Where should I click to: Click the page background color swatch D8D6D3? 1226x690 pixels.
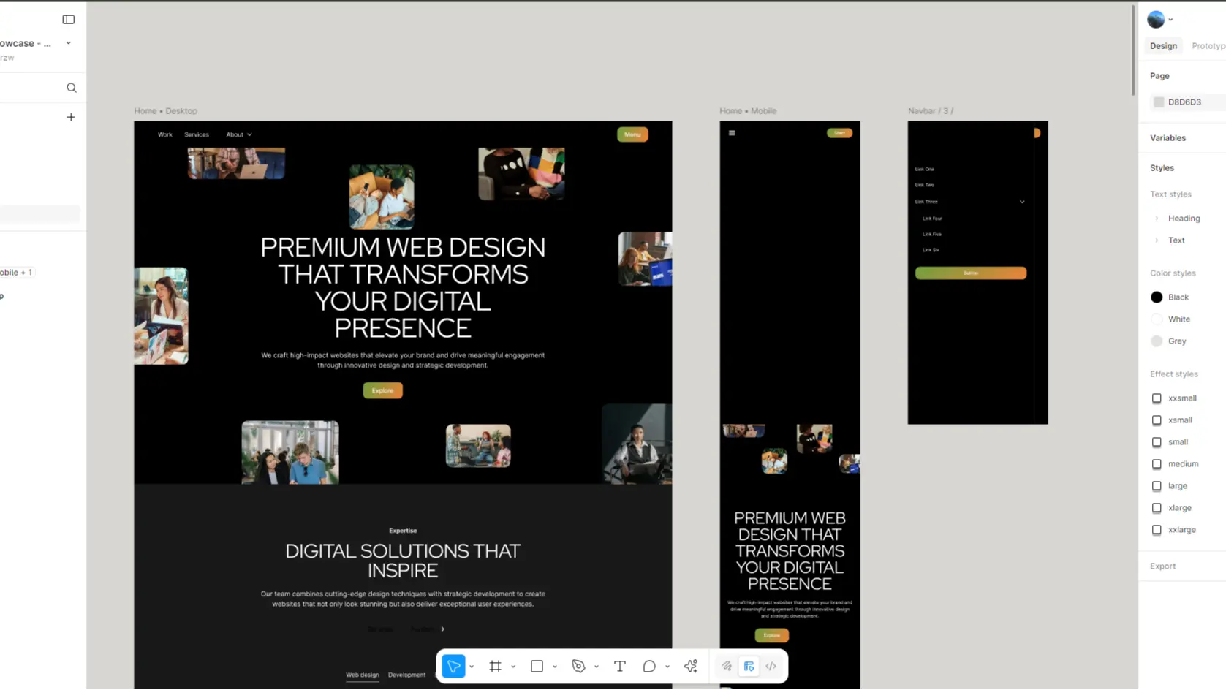pyautogui.click(x=1159, y=102)
